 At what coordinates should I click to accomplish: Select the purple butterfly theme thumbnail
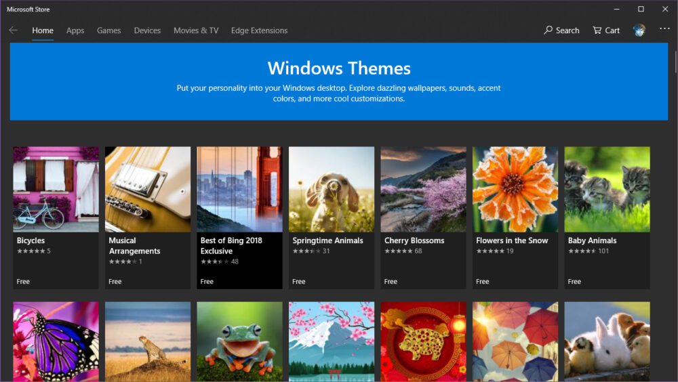(x=56, y=341)
